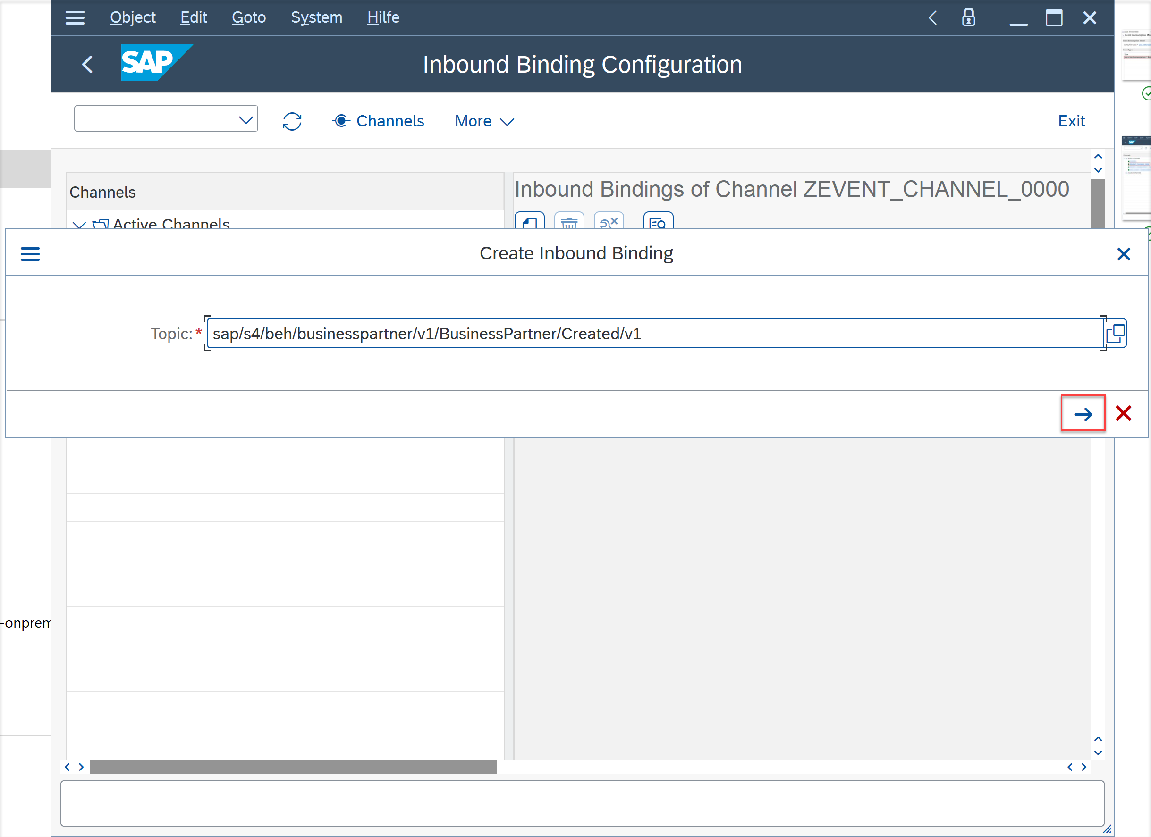The height and width of the screenshot is (837, 1151).
Task: Cancel with the red X button
Action: pyautogui.click(x=1123, y=413)
